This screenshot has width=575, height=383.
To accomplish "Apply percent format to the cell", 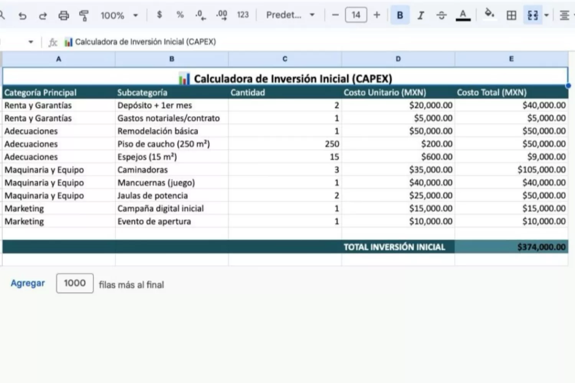I will (x=180, y=15).
